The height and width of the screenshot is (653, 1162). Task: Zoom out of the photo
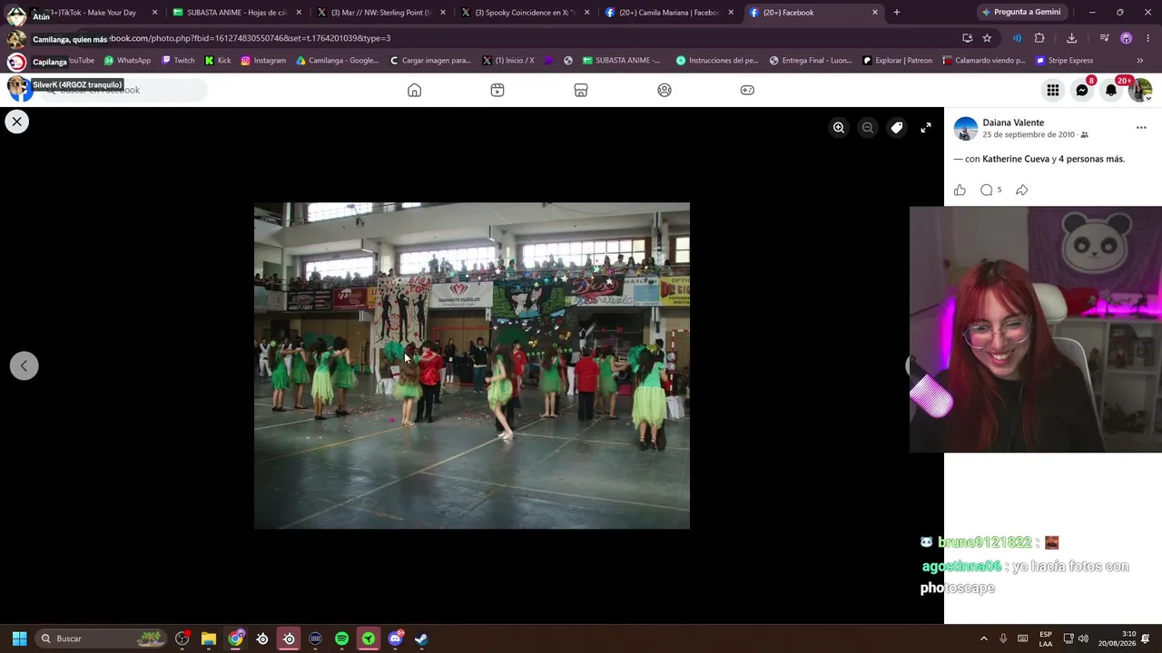coord(868,128)
